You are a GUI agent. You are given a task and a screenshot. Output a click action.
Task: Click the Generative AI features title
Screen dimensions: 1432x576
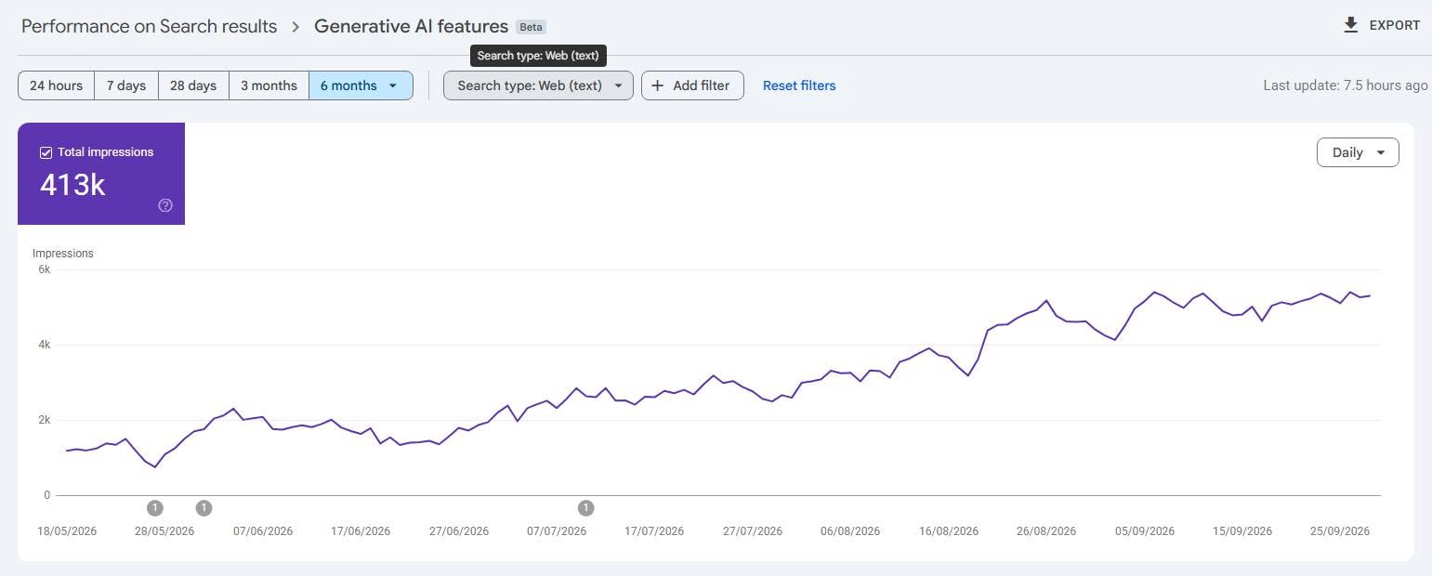click(411, 27)
